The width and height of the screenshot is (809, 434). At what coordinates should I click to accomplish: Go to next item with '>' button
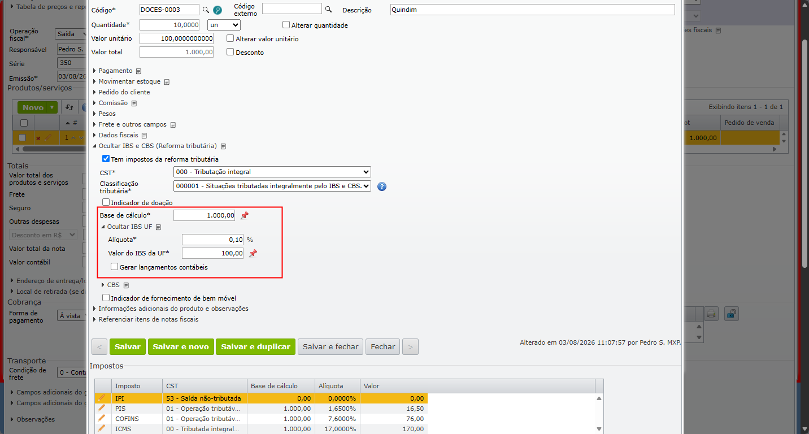click(411, 346)
